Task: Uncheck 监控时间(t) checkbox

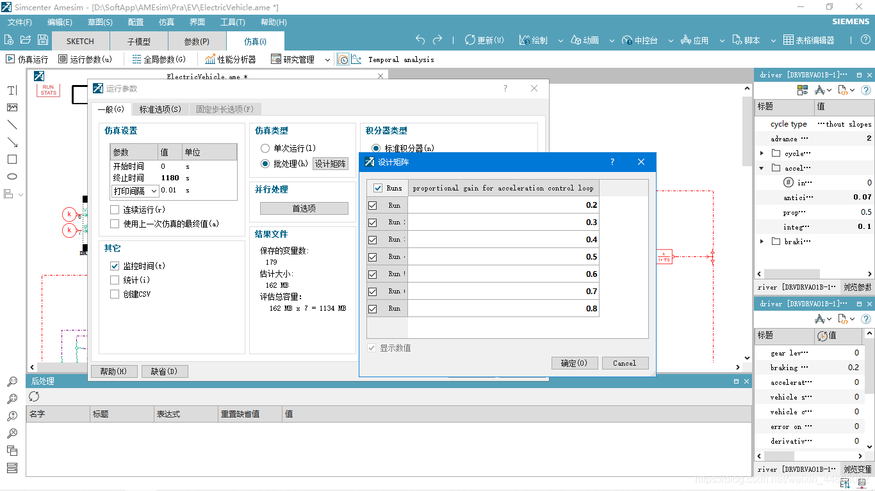Action: click(115, 266)
